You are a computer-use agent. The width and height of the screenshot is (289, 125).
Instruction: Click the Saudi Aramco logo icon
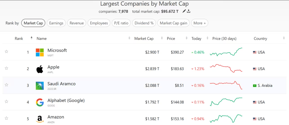(40, 85)
